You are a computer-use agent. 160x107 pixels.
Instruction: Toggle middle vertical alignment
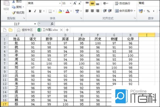tap(92, 3)
